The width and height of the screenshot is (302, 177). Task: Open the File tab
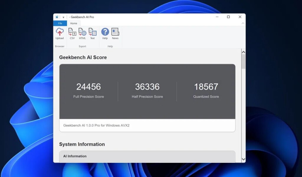click(60, 24)
